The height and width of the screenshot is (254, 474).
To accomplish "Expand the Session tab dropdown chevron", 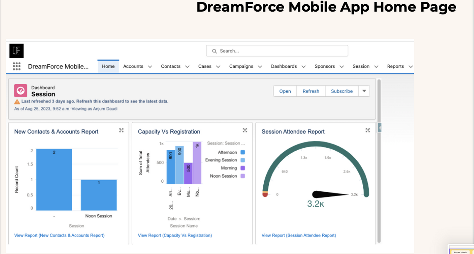I will [376, 66].
